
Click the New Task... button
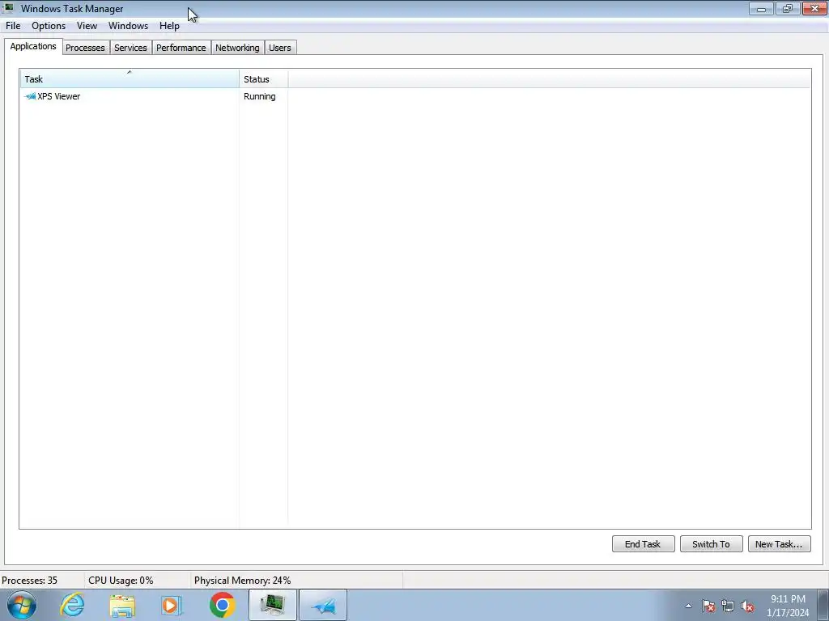coord(779,544)
